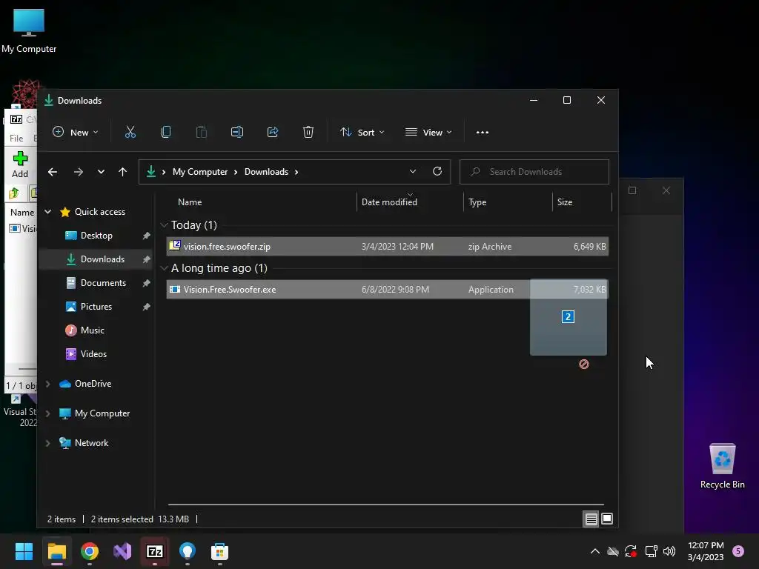This screenshot has height=569, width=759.
Task: Expand the OneDrive tree node
Action: tap(48, 384)
